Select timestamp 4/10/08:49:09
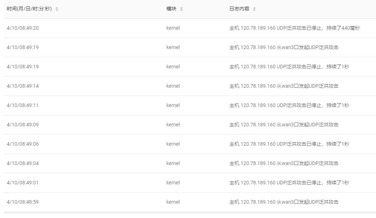376x218 pixels. click(23, 125)
